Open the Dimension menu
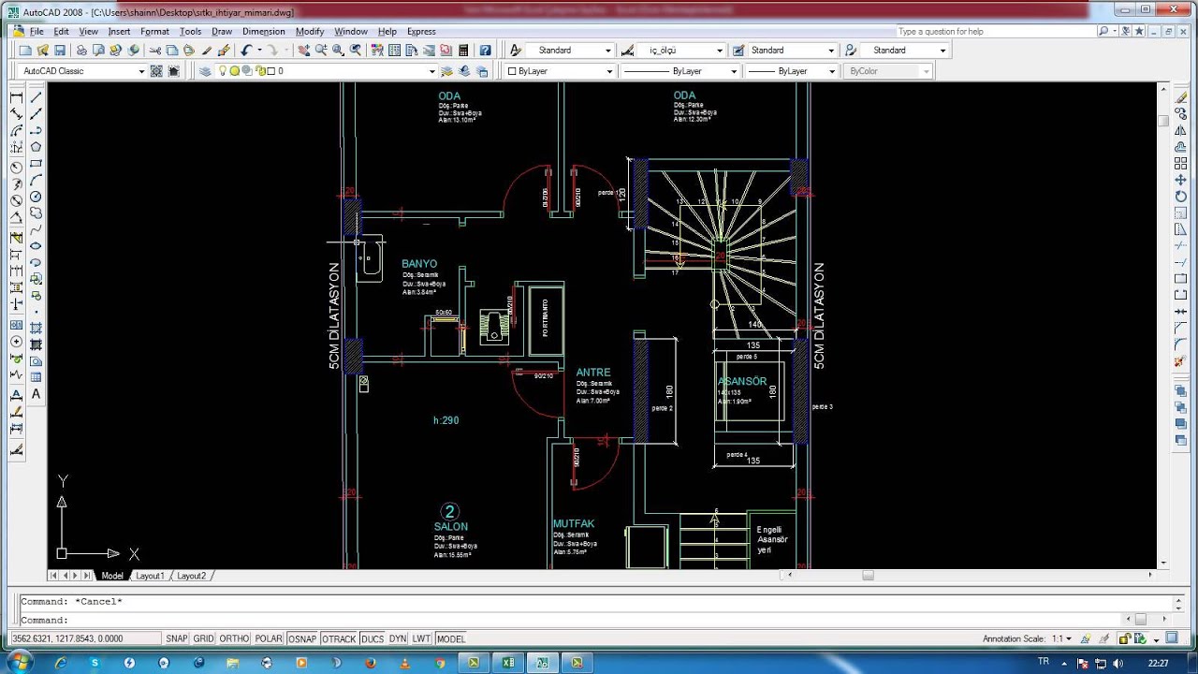 click(263, 31)
